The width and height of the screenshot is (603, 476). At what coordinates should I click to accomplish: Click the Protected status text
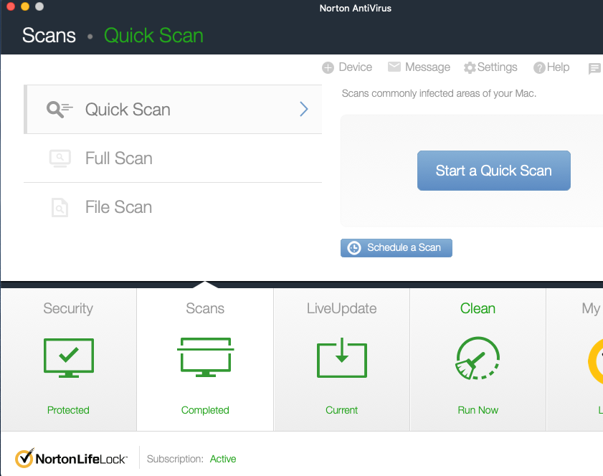[x=68, y=410]
